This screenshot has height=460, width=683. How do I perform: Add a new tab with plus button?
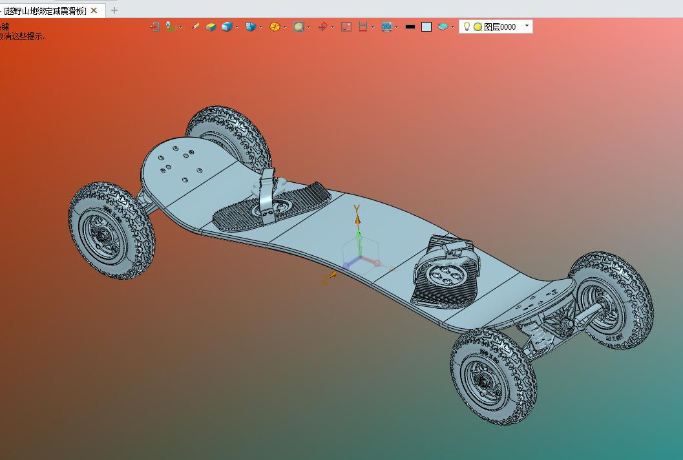coord(114,10)
